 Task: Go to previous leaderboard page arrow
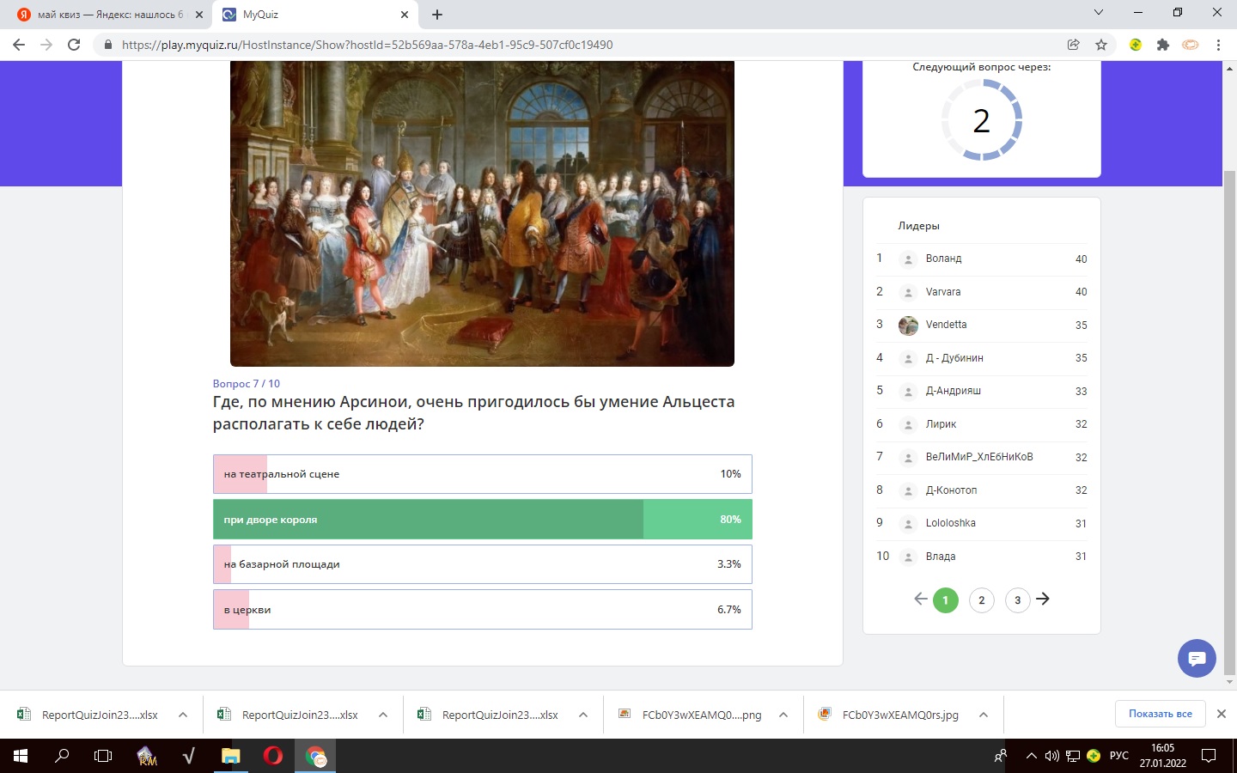point(920,600)
